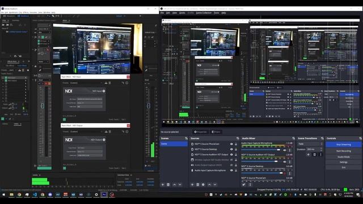The image size is (363, 204).
Task: Move scene down in OBS Scenes panel
Action: coord(180,185)
